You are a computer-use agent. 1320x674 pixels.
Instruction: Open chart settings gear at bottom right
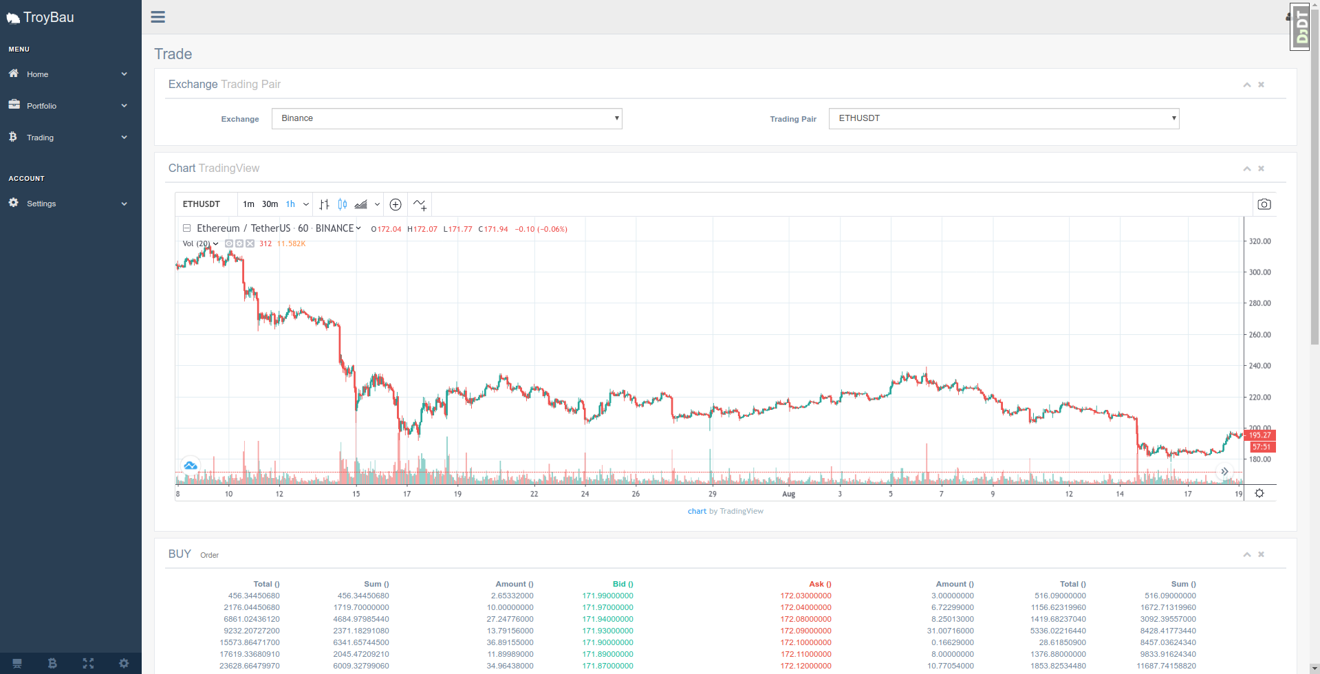click(x=1259, y=493)
